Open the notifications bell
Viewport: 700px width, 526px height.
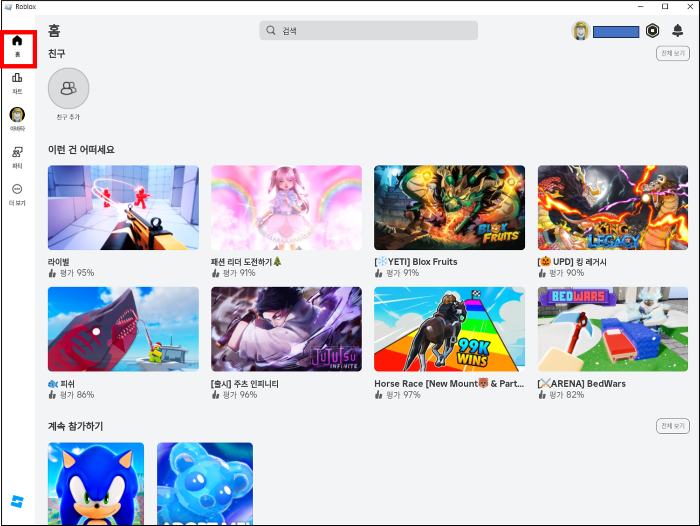[x=678, y=31]
